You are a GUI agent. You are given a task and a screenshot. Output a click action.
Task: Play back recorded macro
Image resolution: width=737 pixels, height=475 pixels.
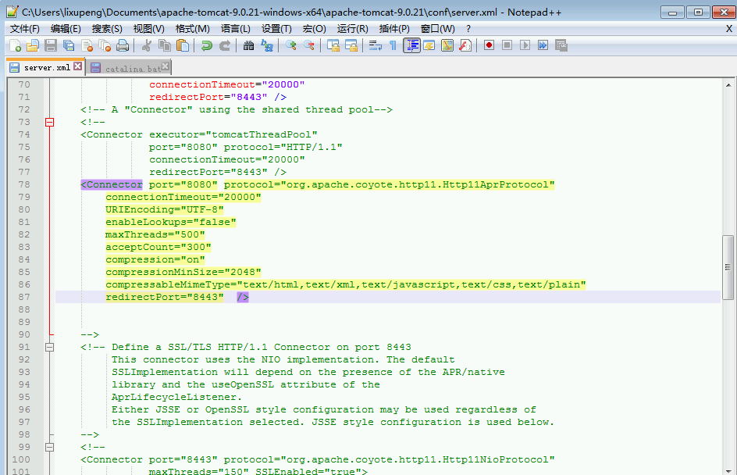click(x=525, y=45)
